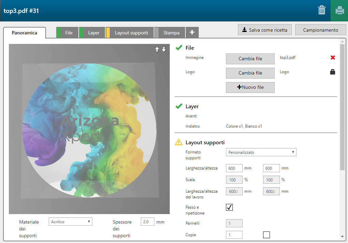The image size is (348, 243).
Task: Open Layout supporti tab
Action: click(x=130, y=33)
